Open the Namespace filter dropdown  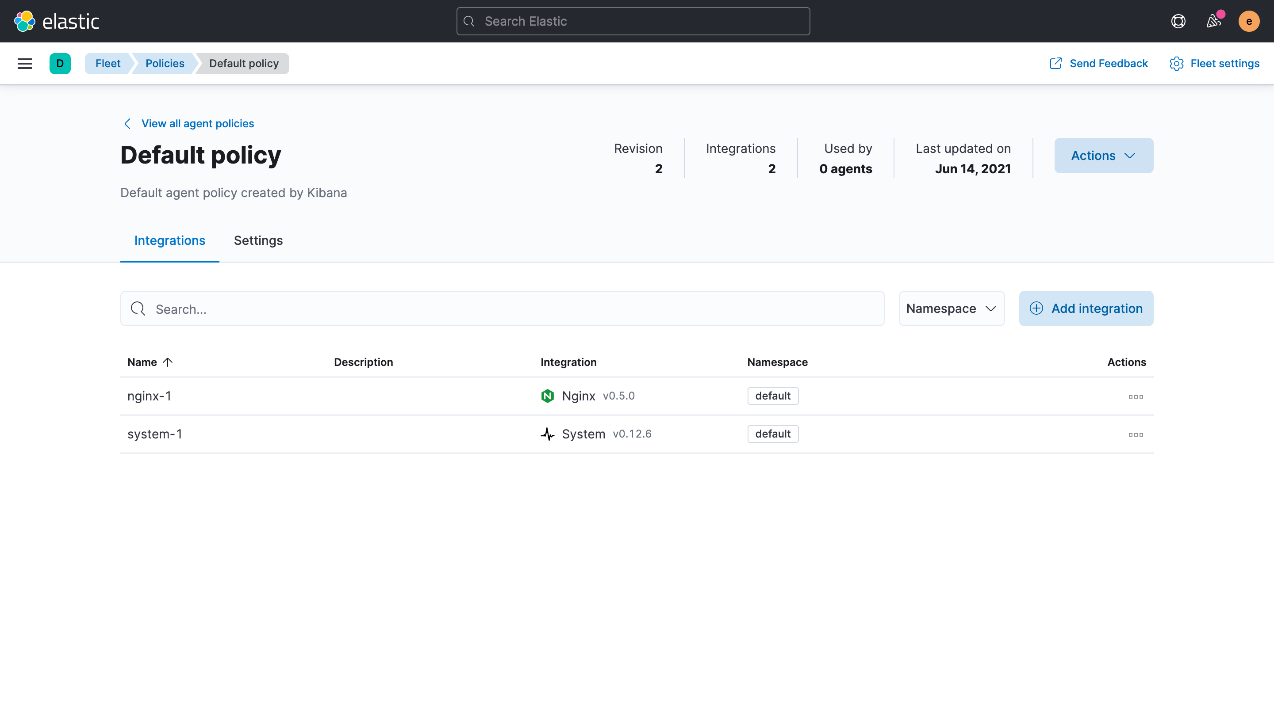pos(951,308)
